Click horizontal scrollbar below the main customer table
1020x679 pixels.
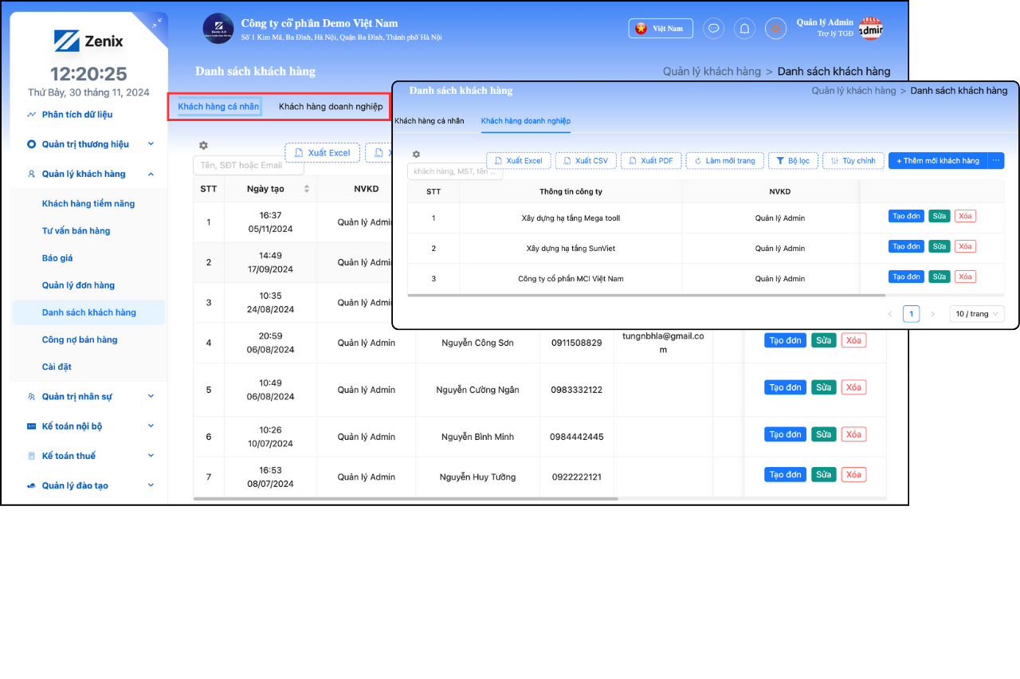point(405,499)
